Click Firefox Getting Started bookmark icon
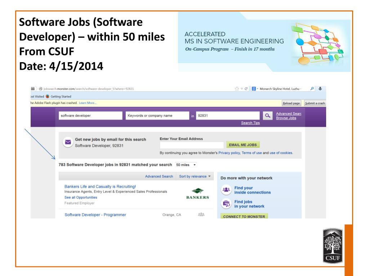The height and width of the screenshot is (276, 369). [x=48, y=96]
